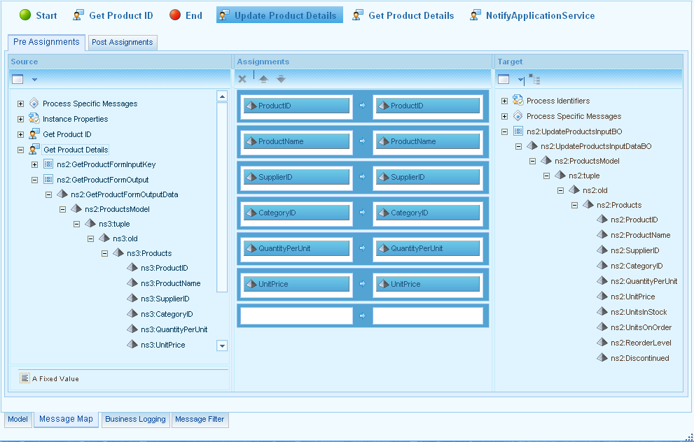
Task: Switch to the Post Assignments tab
Action: pos(122,43)
